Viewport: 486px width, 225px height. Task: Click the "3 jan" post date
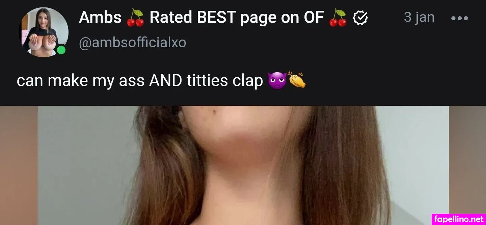pyautogui.click(x=419, y=17)
